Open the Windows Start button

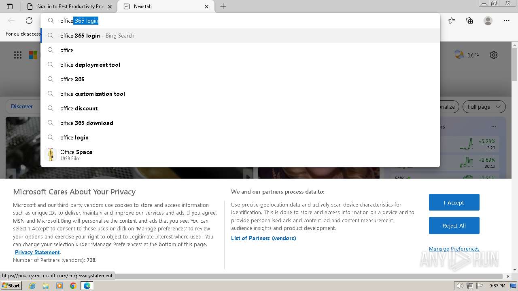(11, 286)
